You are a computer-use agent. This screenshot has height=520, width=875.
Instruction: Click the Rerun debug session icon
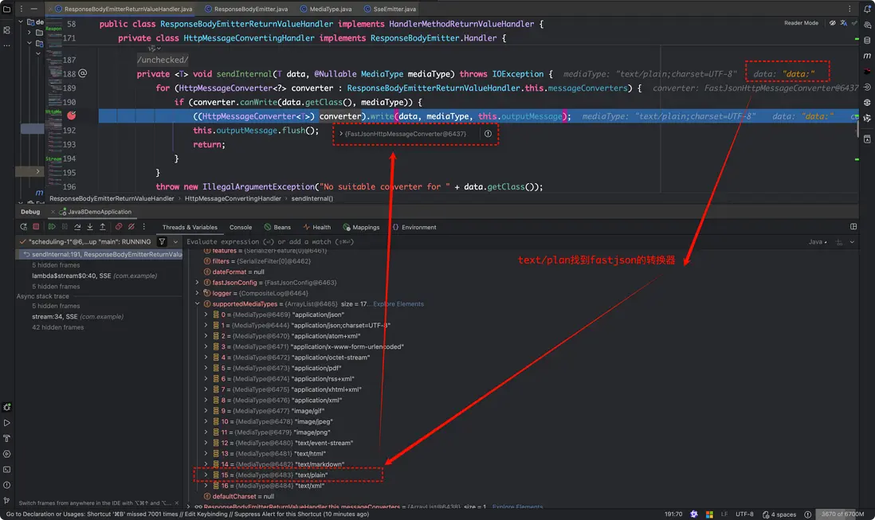[23, 227]
